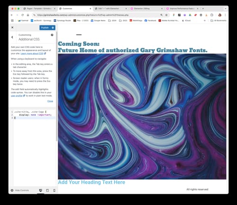Go forward in browser history

[x=17, y=15]
